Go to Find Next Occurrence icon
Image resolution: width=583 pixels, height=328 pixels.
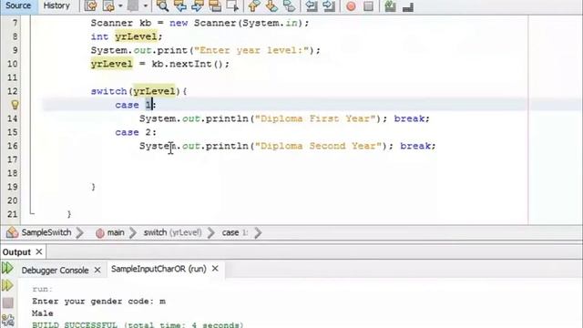[x=198, y=6]
